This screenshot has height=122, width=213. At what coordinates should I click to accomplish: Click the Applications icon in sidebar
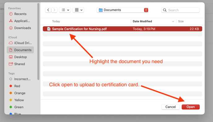pos(11,21)
